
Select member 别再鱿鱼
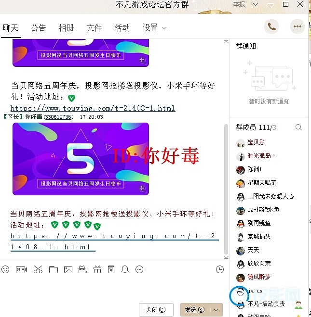pyautogui.click(x=259, y=223)
